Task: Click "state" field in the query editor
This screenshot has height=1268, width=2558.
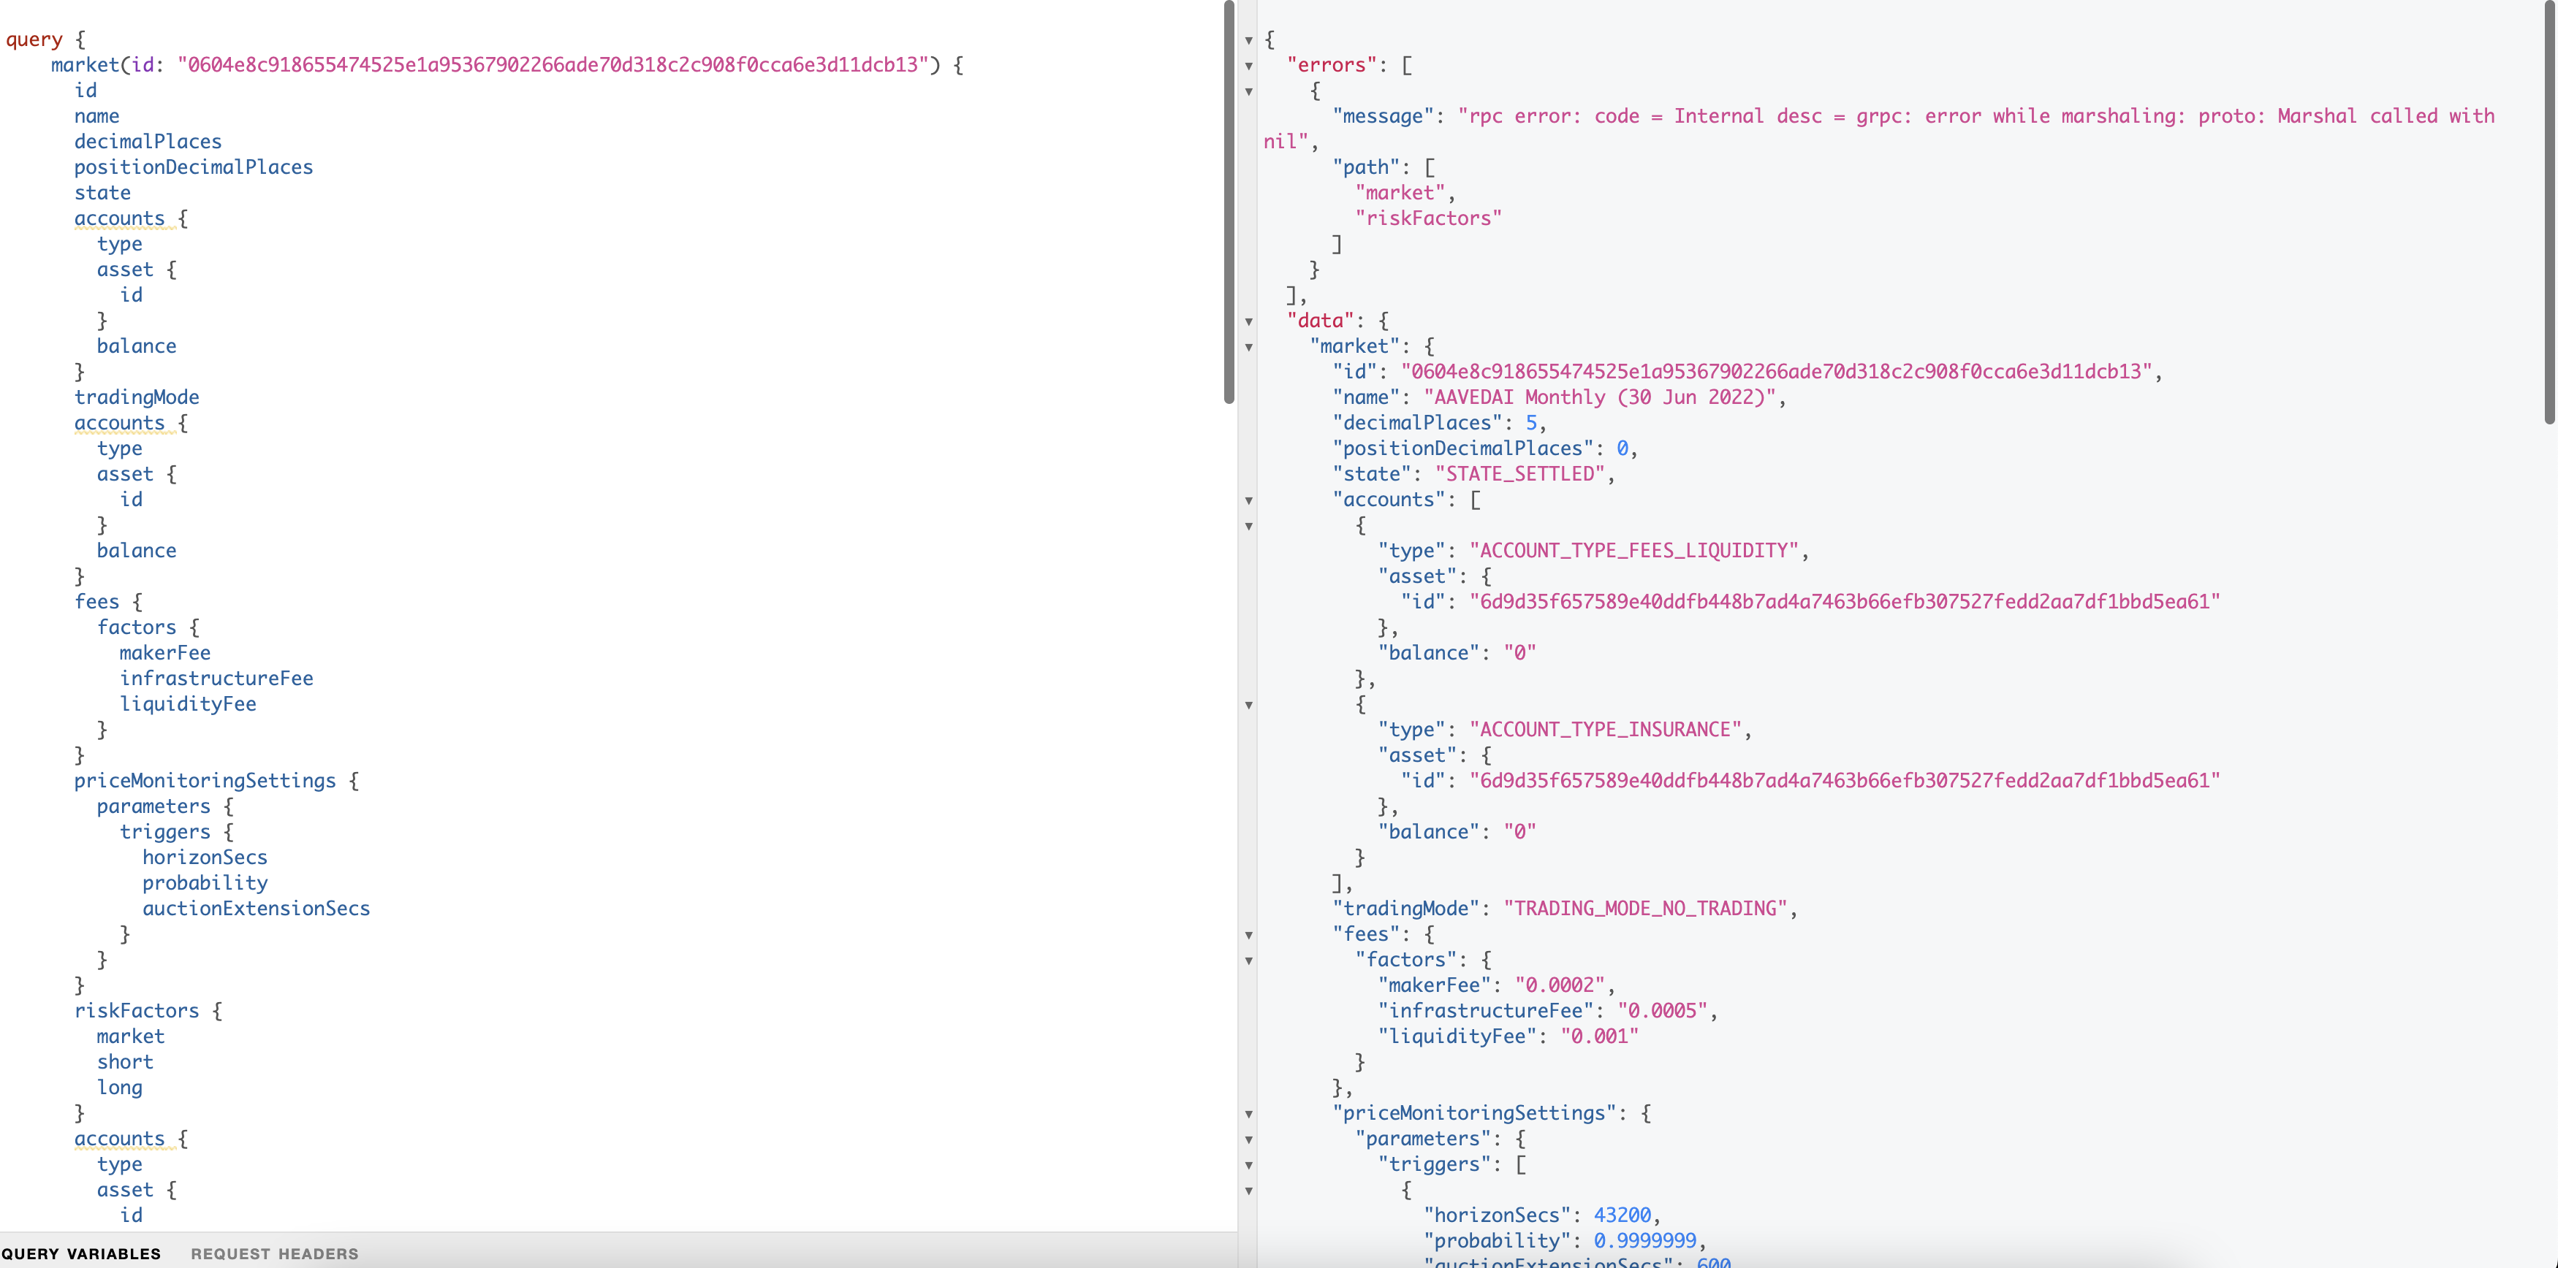Action: [102, 193]
